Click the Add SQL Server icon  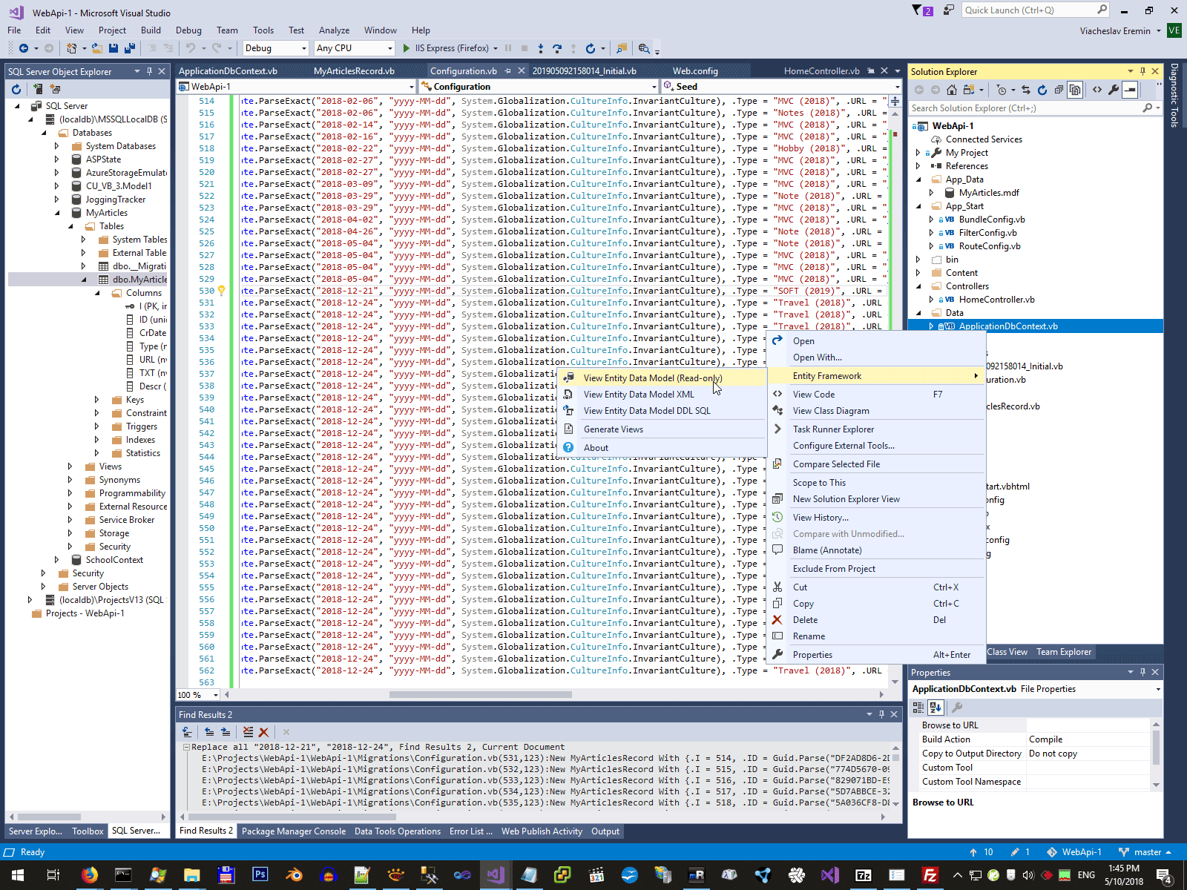point(37,89)
